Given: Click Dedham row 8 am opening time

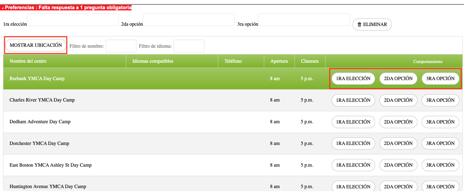Looking at the screenshot, I should point(275,122).
